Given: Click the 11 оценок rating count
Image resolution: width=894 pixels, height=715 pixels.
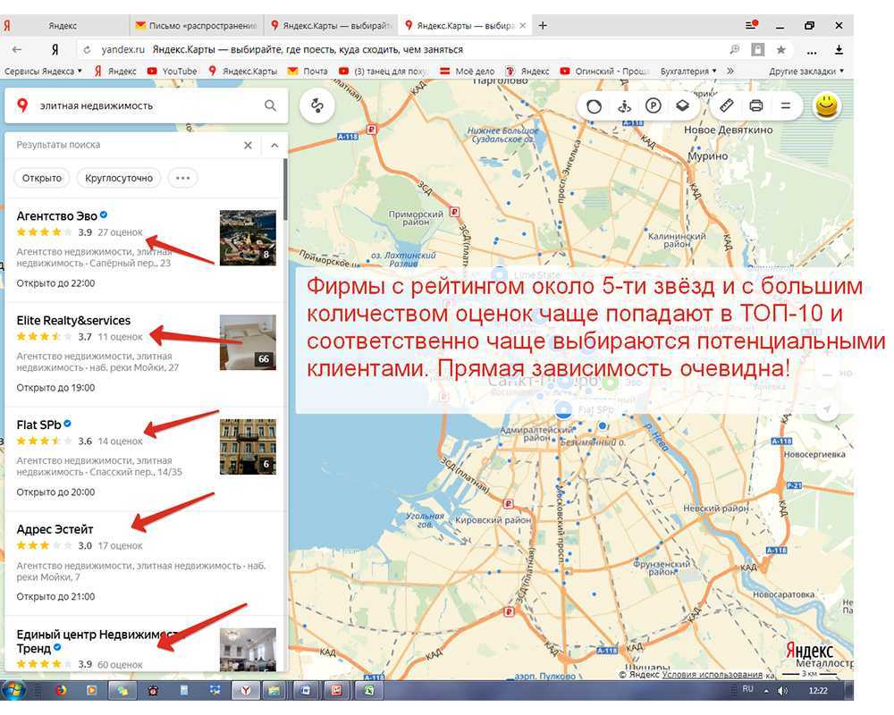Looking at the screenshot, I should pos(120,336).
